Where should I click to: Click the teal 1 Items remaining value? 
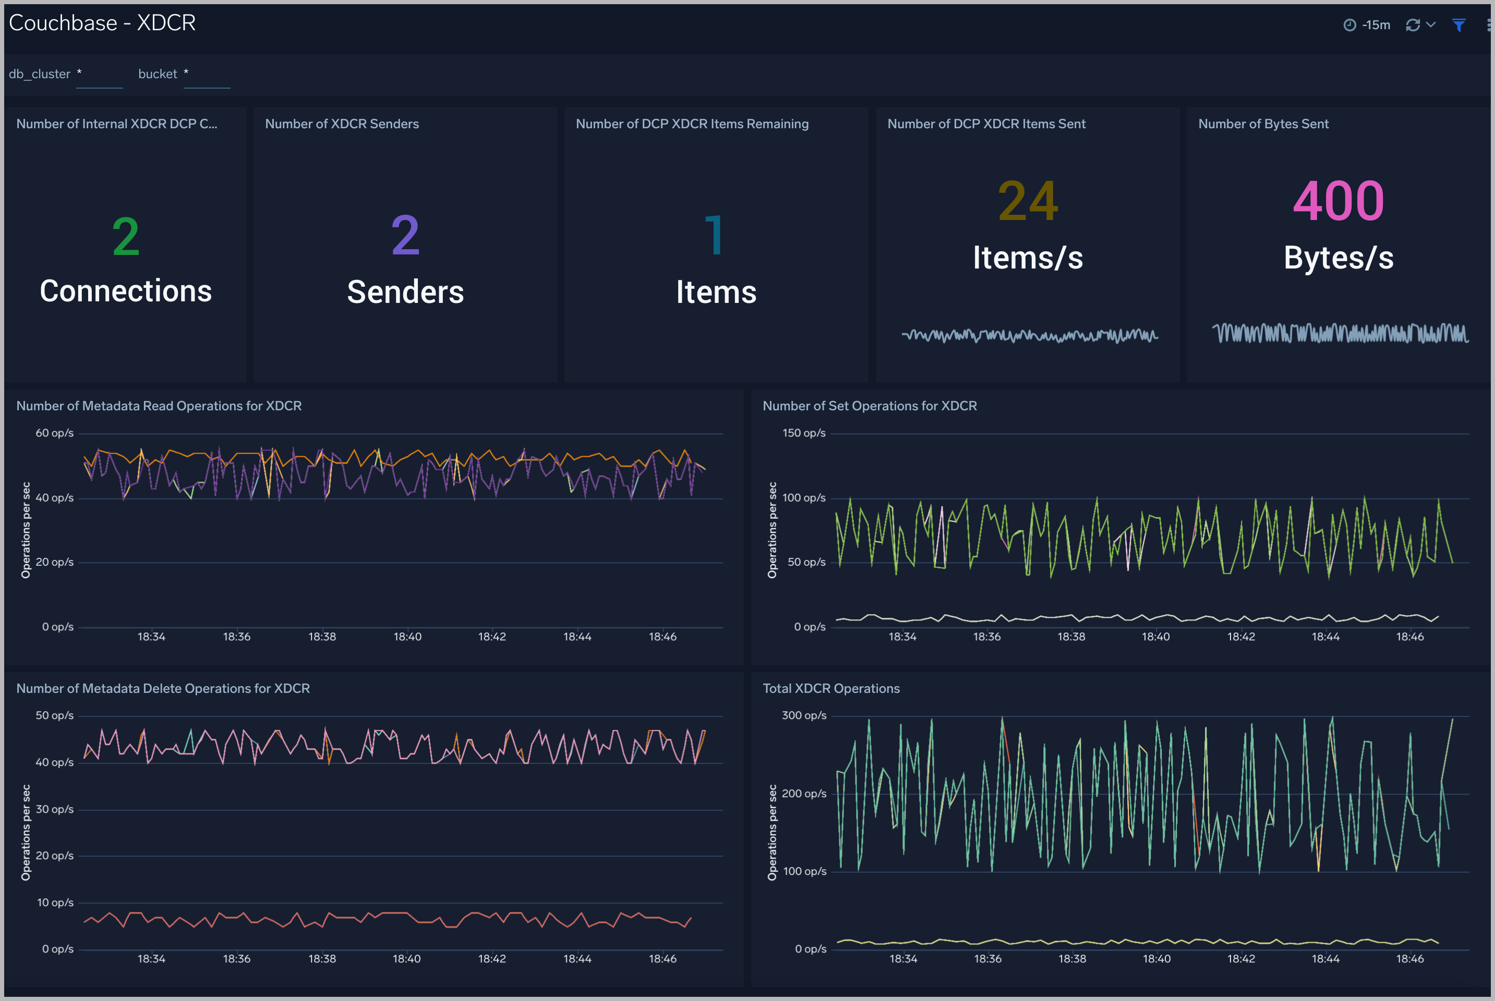(x=715, y=236)
